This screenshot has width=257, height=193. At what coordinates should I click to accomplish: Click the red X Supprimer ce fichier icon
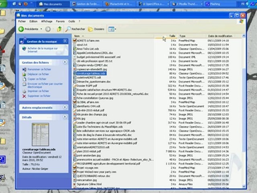(x=24, y=96)
